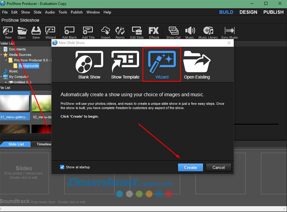The width and height of the screenshot is (287, 212).
Task: Open Show Opt settings icon
Action: tap(174, 33)
